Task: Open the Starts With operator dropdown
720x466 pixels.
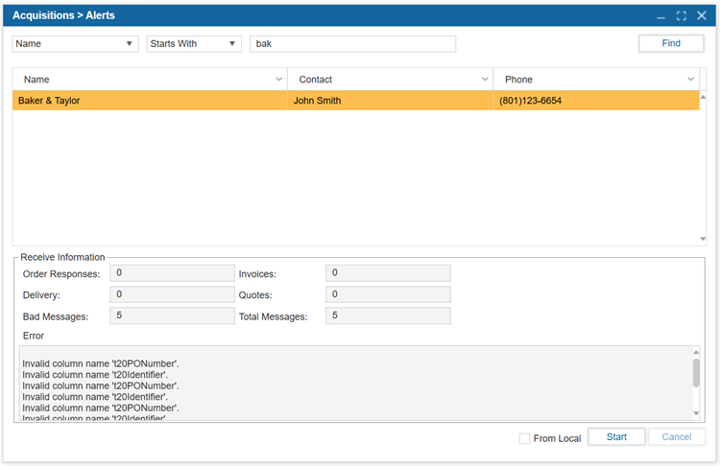Action: pyautogui.click(x=194, y=44)
